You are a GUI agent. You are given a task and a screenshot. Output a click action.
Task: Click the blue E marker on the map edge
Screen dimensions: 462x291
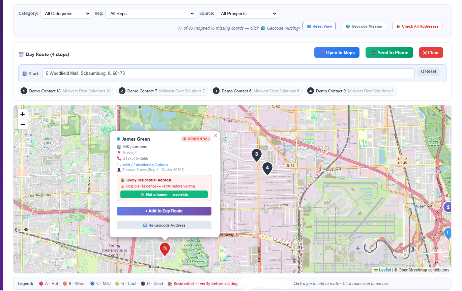[448, 233]
